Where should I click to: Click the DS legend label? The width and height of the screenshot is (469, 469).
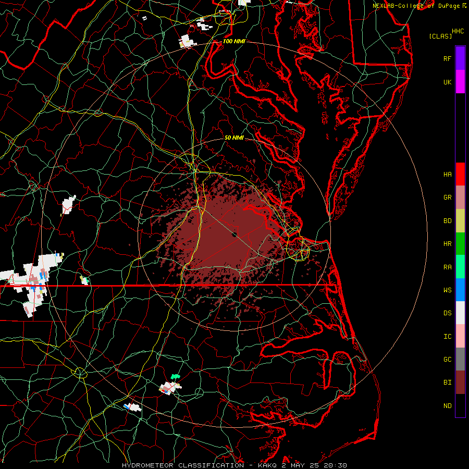click(x=447, y=313)
